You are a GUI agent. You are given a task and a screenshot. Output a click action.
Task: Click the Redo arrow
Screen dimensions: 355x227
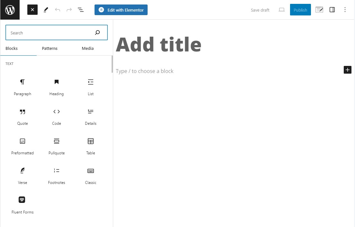click(69, 10)
